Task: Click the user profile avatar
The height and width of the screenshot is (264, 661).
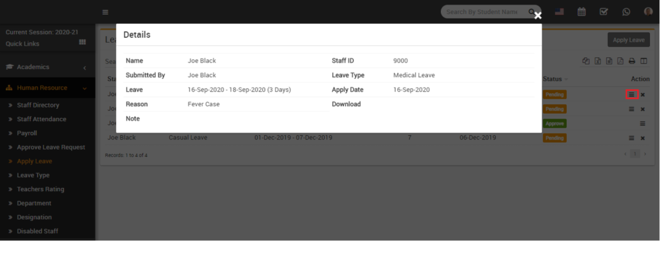Action: 648,12
